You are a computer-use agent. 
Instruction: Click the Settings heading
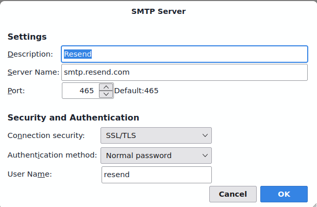click(27, 37)
